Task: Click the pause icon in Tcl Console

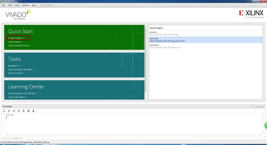Action: point(19,111)
